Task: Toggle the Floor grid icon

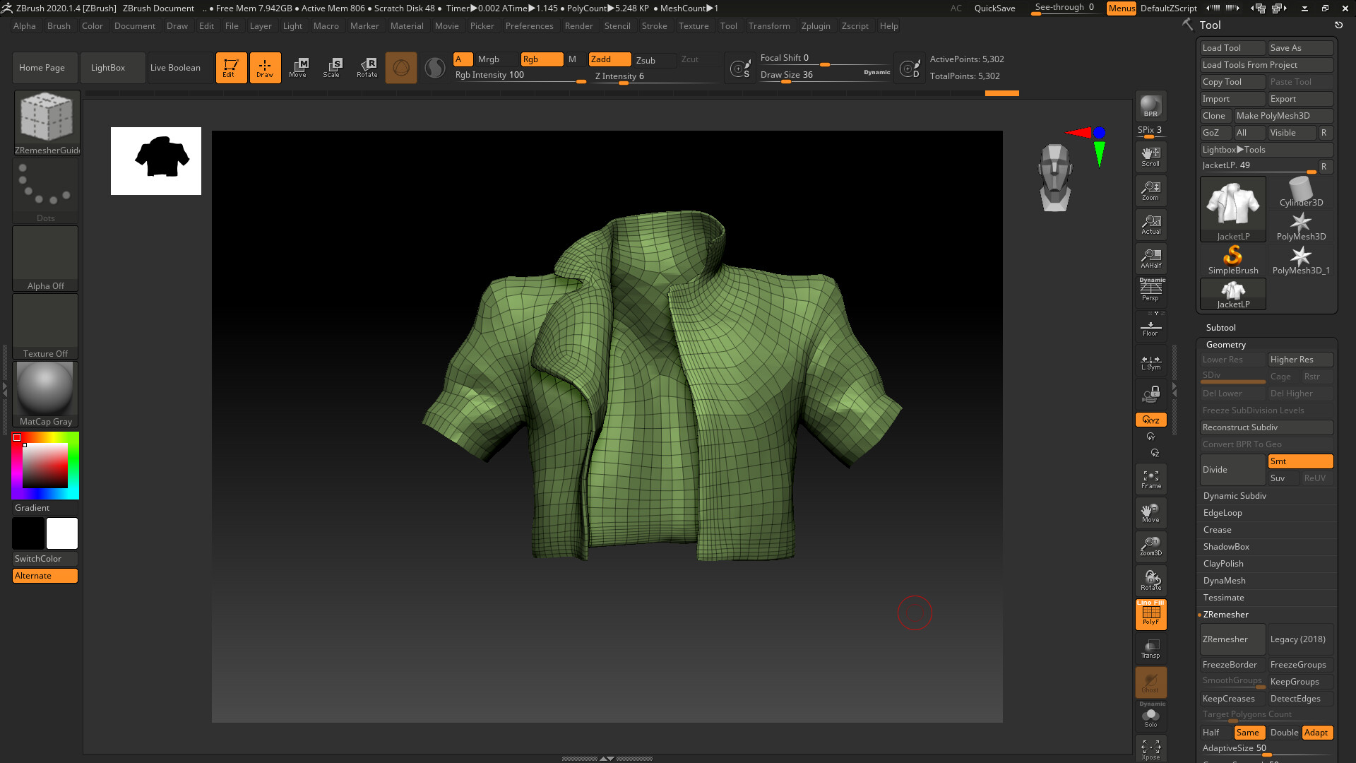Action: tap(1150, 327)
